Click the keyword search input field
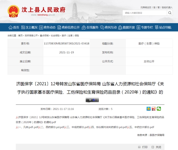Image resolution: width=178 pixels, height=150 pixels. click(145, 13)
